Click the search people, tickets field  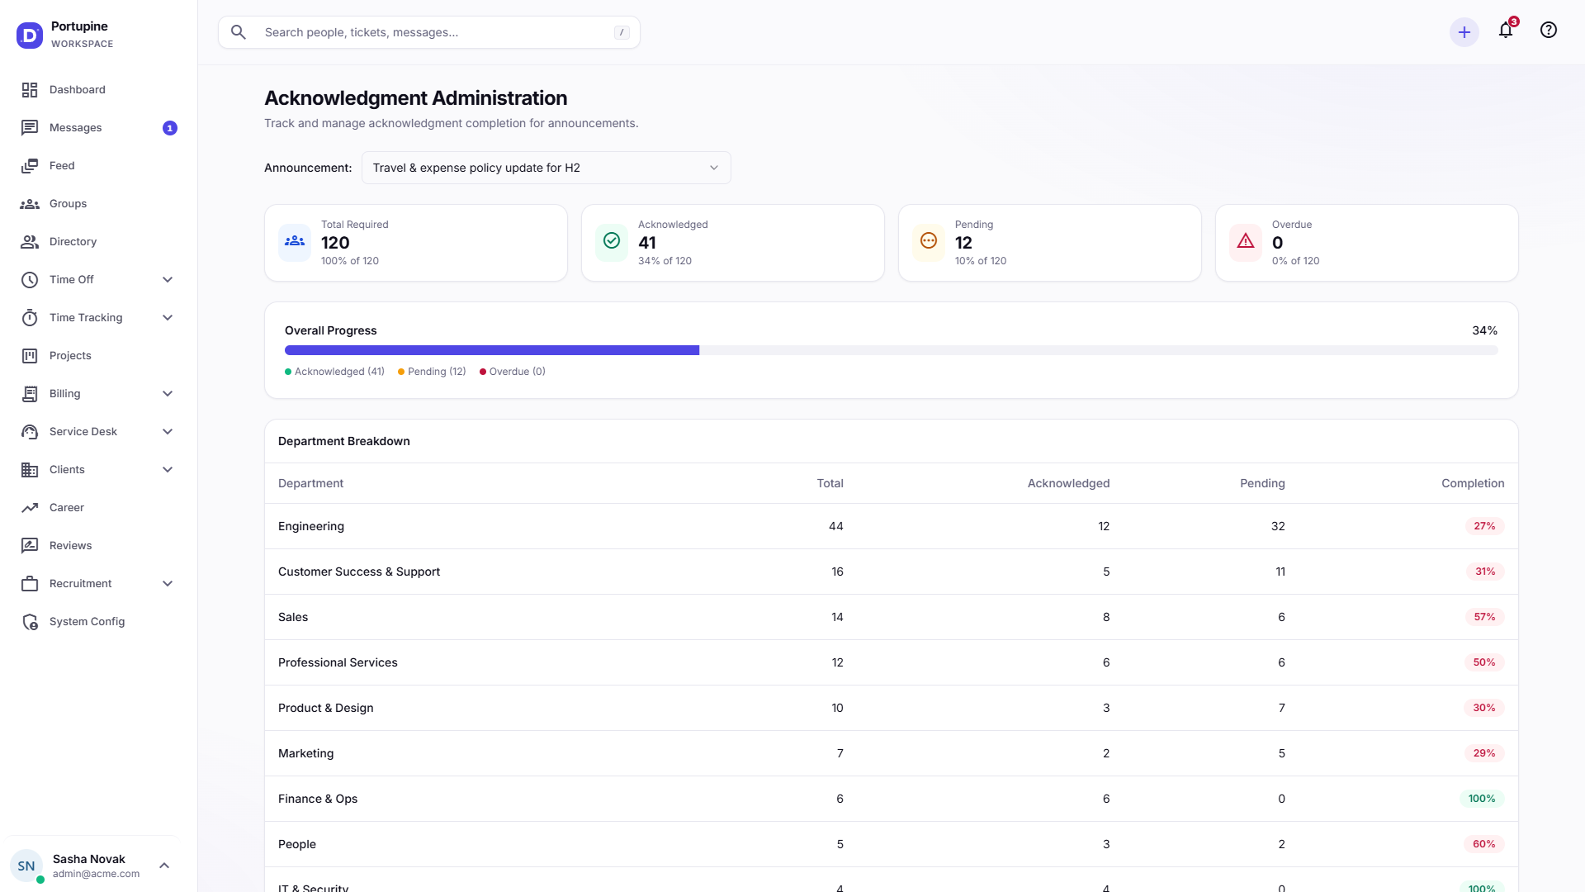[429, 32]
